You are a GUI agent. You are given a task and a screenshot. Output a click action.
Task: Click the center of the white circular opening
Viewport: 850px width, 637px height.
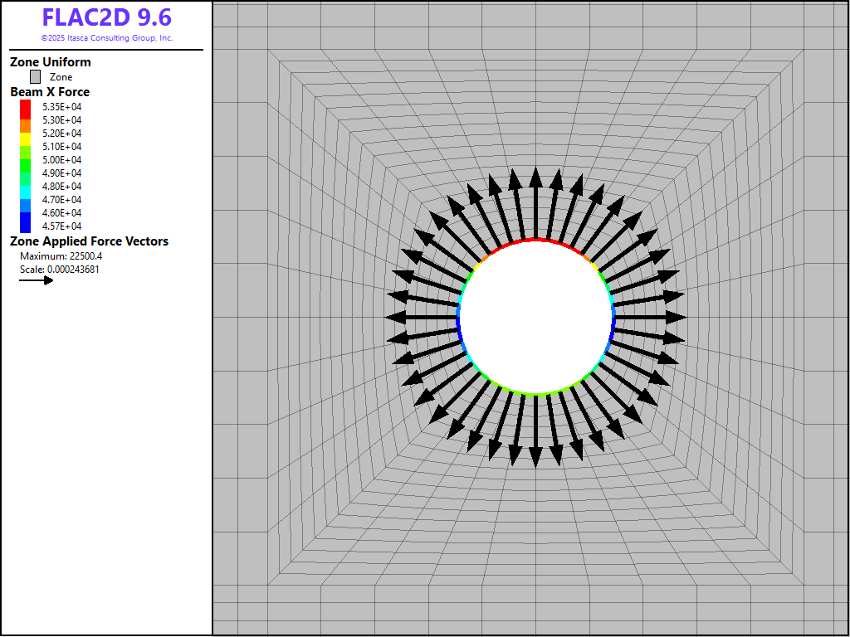pos(536,317)
